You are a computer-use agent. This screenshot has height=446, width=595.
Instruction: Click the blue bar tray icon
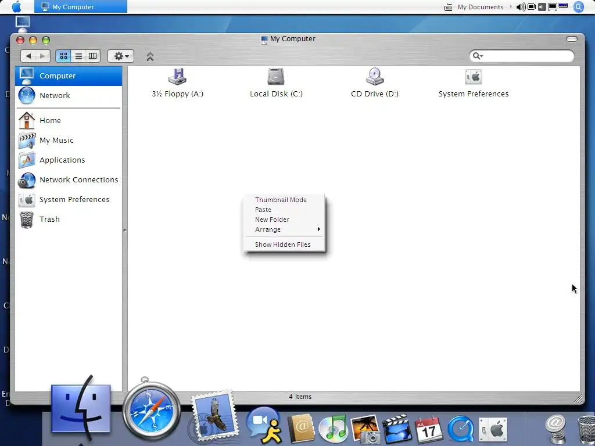tap(563, 6)
